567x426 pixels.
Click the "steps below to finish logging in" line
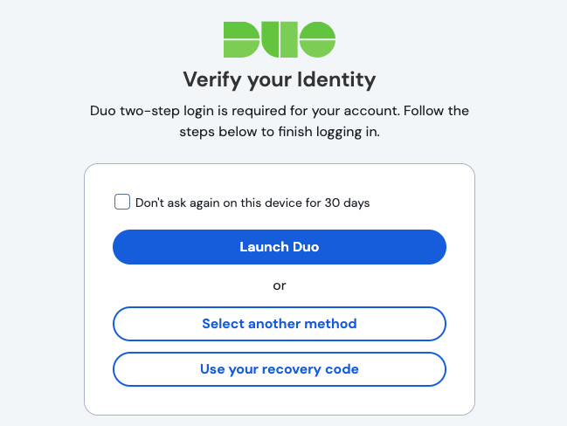coord(280,134)
